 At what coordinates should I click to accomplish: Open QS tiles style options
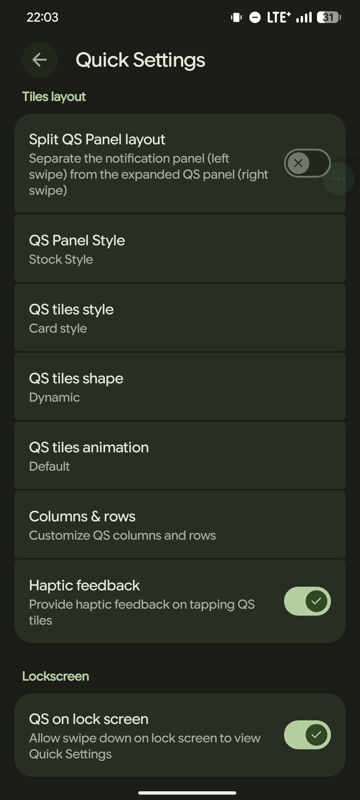pos(180,318)
